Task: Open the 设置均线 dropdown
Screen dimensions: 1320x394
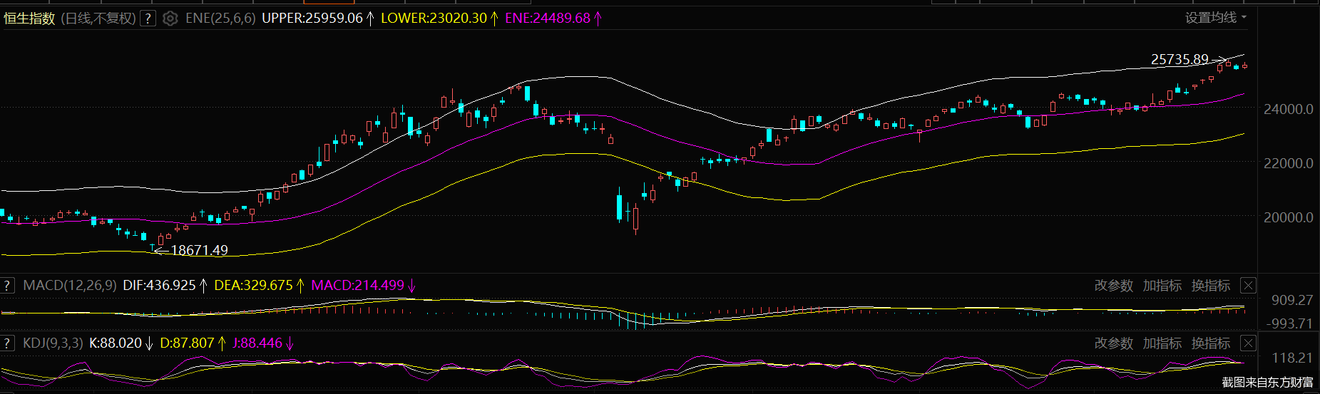Action: click(1215, 18)
